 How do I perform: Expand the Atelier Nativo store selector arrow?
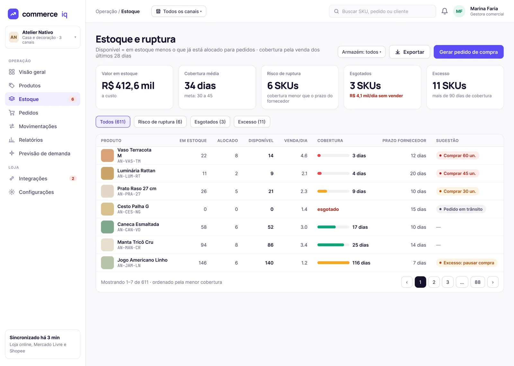tap(75, 37)
